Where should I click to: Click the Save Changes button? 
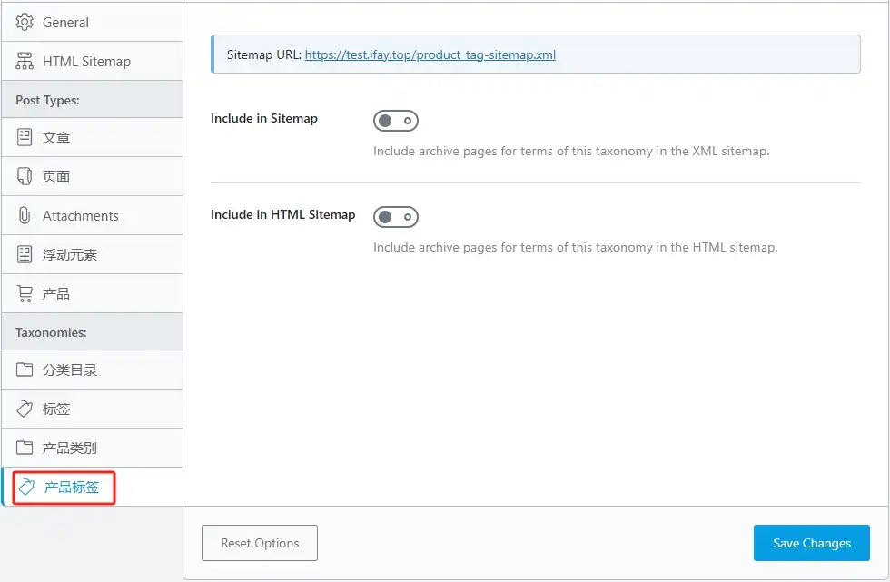812,543
